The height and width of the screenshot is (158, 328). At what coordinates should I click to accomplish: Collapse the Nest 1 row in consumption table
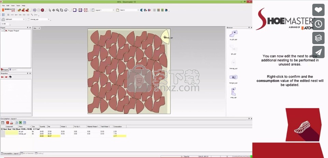(x=2, y=129)
